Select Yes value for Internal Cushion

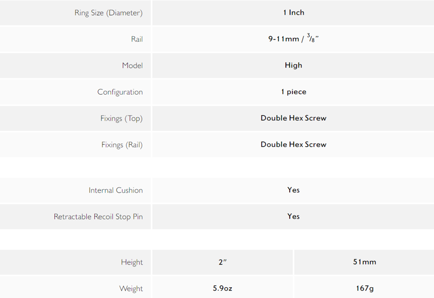click(293, 190)
